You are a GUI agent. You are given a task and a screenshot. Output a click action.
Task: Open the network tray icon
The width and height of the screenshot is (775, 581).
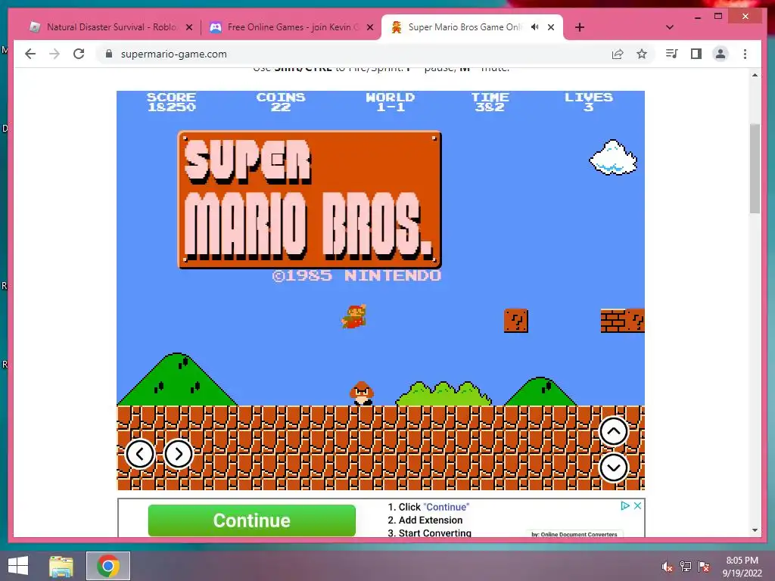click(x=685, y=567)
